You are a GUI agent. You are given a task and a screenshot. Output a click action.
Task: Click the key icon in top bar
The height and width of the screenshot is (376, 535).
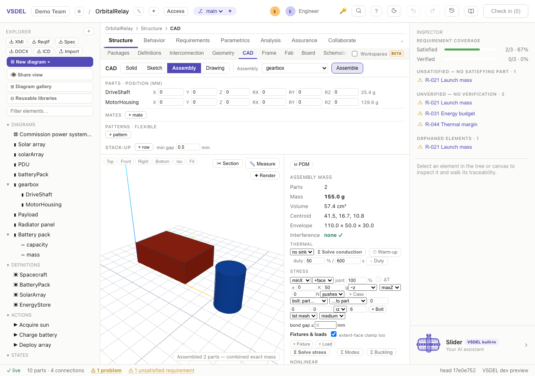(343, 11)
